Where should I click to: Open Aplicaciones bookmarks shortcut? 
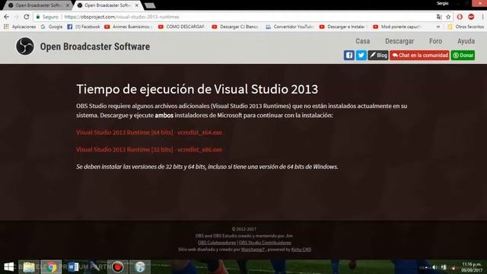(20, 27)
